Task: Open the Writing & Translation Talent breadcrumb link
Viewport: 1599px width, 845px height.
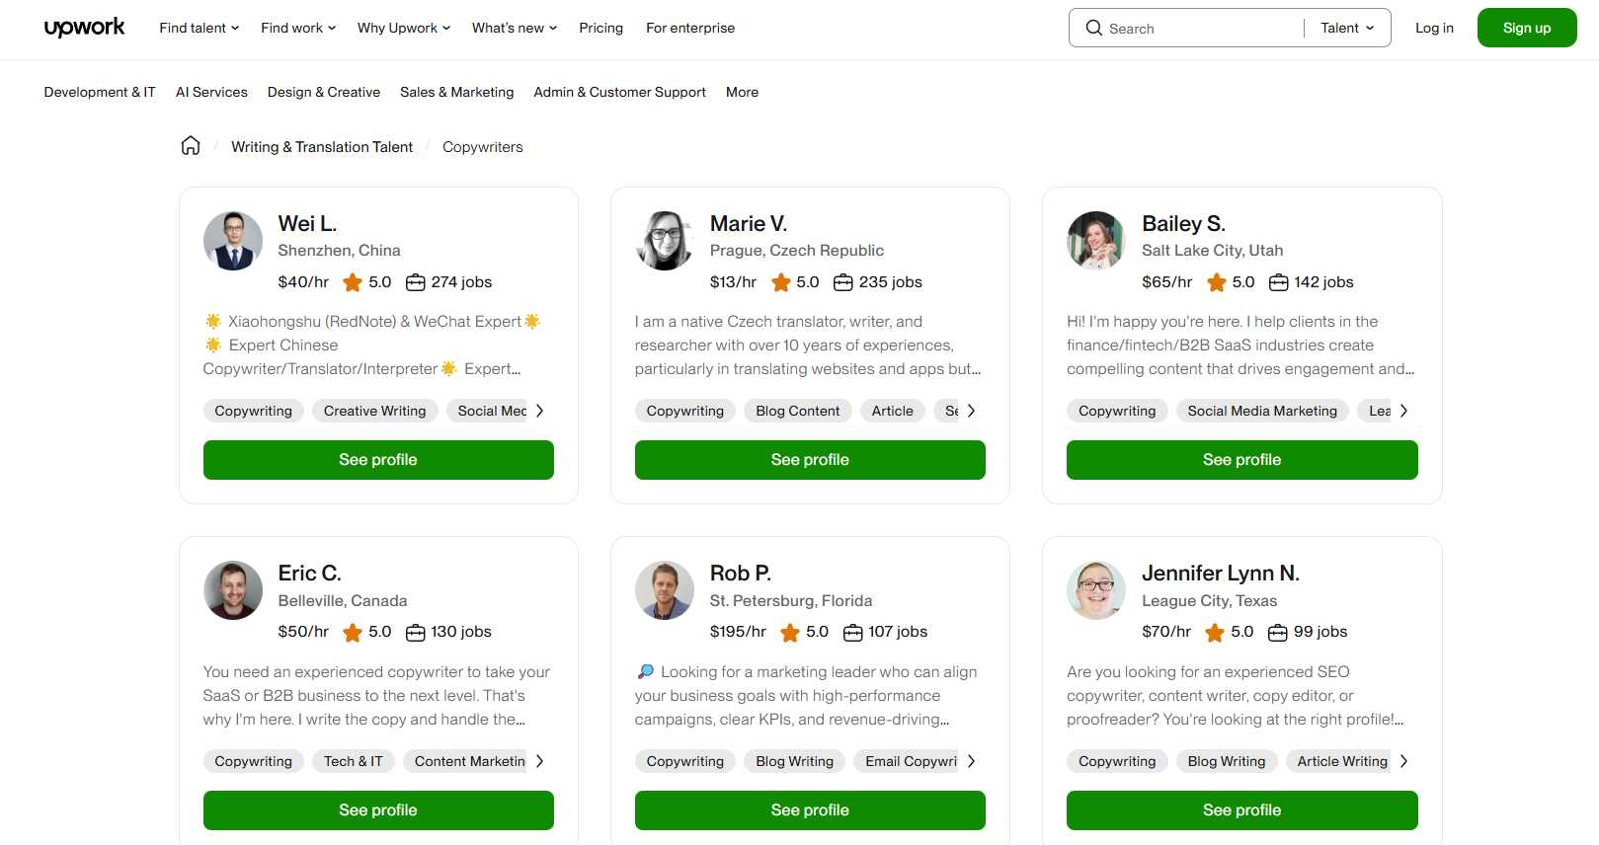Action: point(322,146)
